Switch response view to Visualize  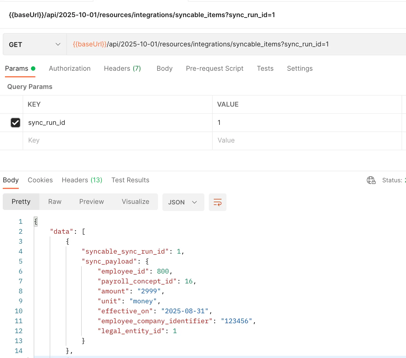tap(136, 202)
